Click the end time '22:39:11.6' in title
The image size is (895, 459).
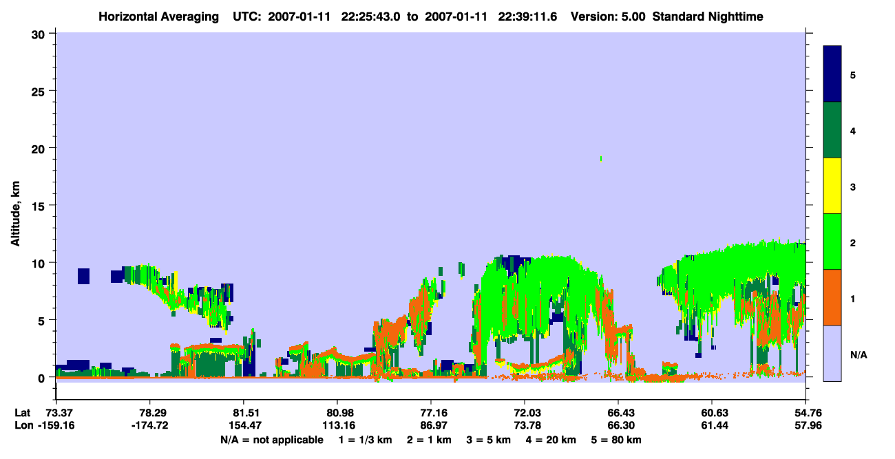pos(527,16)
